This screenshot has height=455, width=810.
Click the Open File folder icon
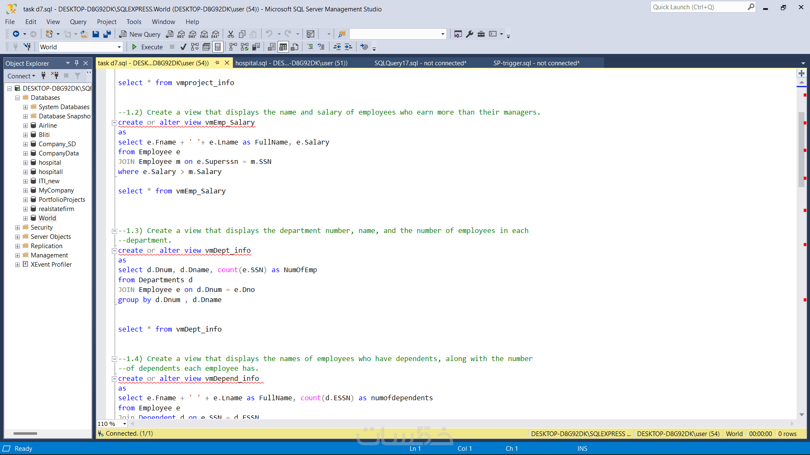click(84, 34)
